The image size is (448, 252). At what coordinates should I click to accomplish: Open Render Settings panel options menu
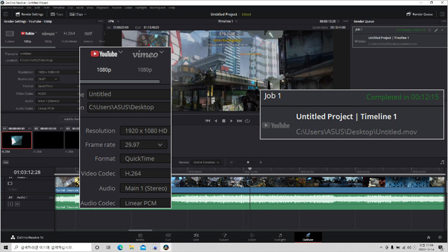point(100,21)
